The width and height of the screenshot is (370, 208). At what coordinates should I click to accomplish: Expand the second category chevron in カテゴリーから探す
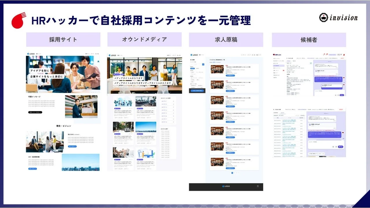click(x=173, y=104)
